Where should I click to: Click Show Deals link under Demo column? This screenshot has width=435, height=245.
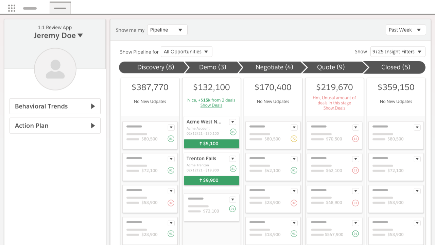coord(211,105)
